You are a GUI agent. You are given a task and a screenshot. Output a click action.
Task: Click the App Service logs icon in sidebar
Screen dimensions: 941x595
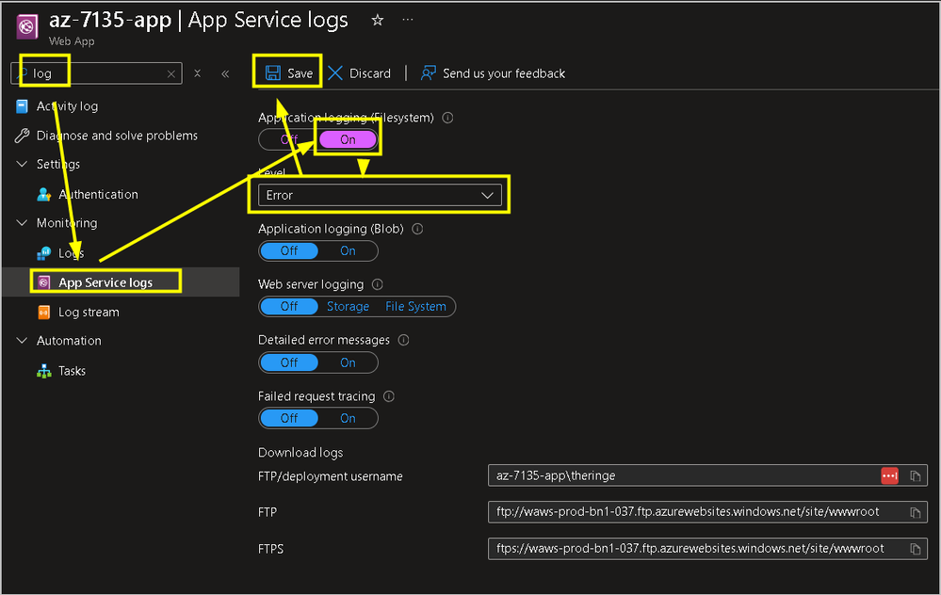(x=44, y=282)
